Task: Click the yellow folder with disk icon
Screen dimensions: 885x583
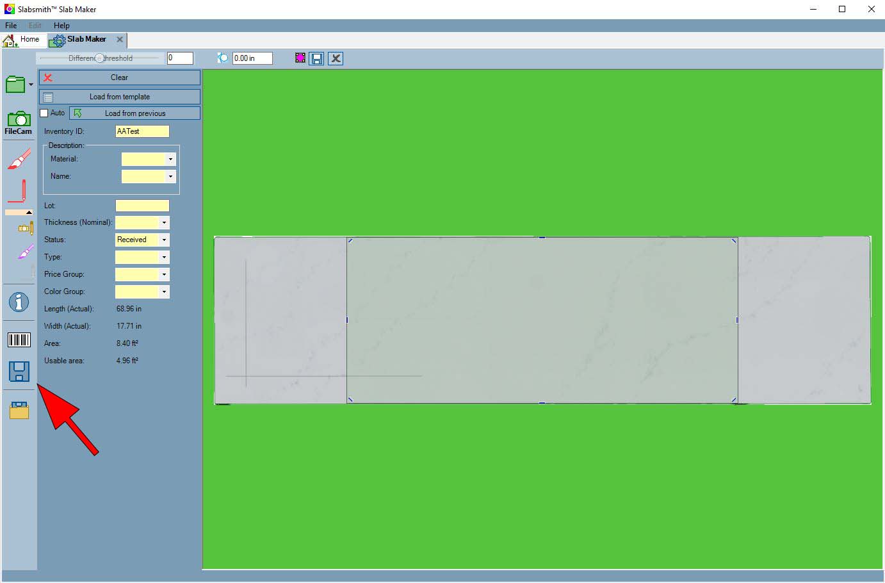Action: click(19, 410)
